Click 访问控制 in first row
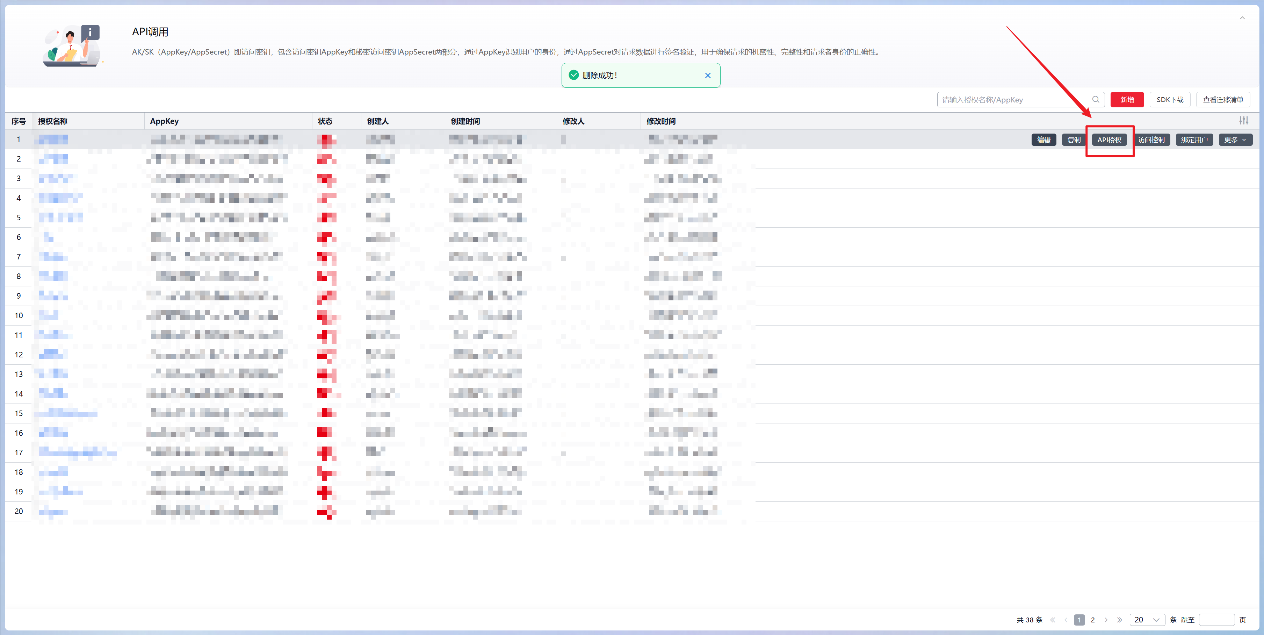Image resolution: width=1264 pixels, height=635 pixels. pyautogui.click(x=1151, y=140)
